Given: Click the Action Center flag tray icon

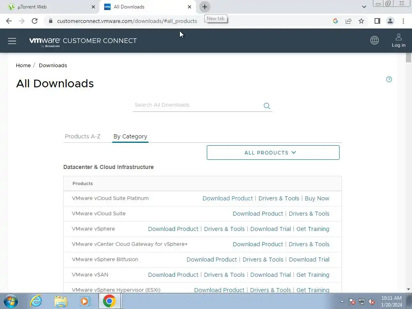Looking at the screenshot, I should point(352,302).
